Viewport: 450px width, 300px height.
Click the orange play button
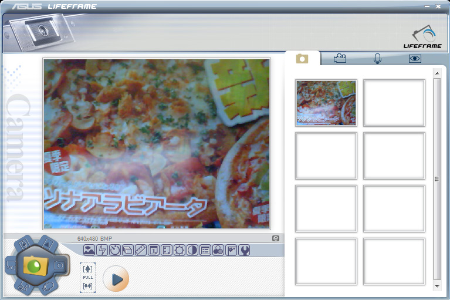point(116,279)
